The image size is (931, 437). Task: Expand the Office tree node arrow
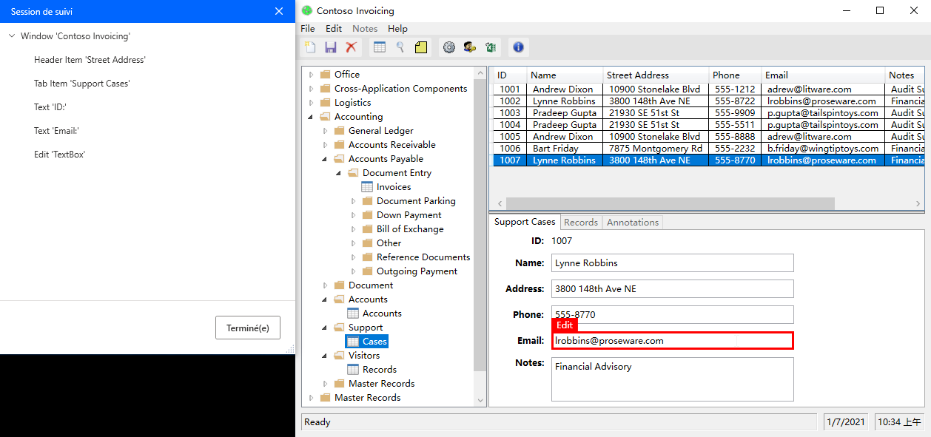pos(311,75)
